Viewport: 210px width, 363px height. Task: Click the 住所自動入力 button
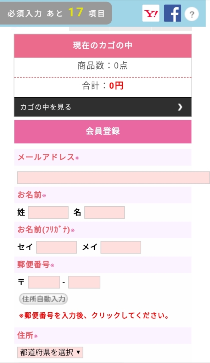click(43, 298)
